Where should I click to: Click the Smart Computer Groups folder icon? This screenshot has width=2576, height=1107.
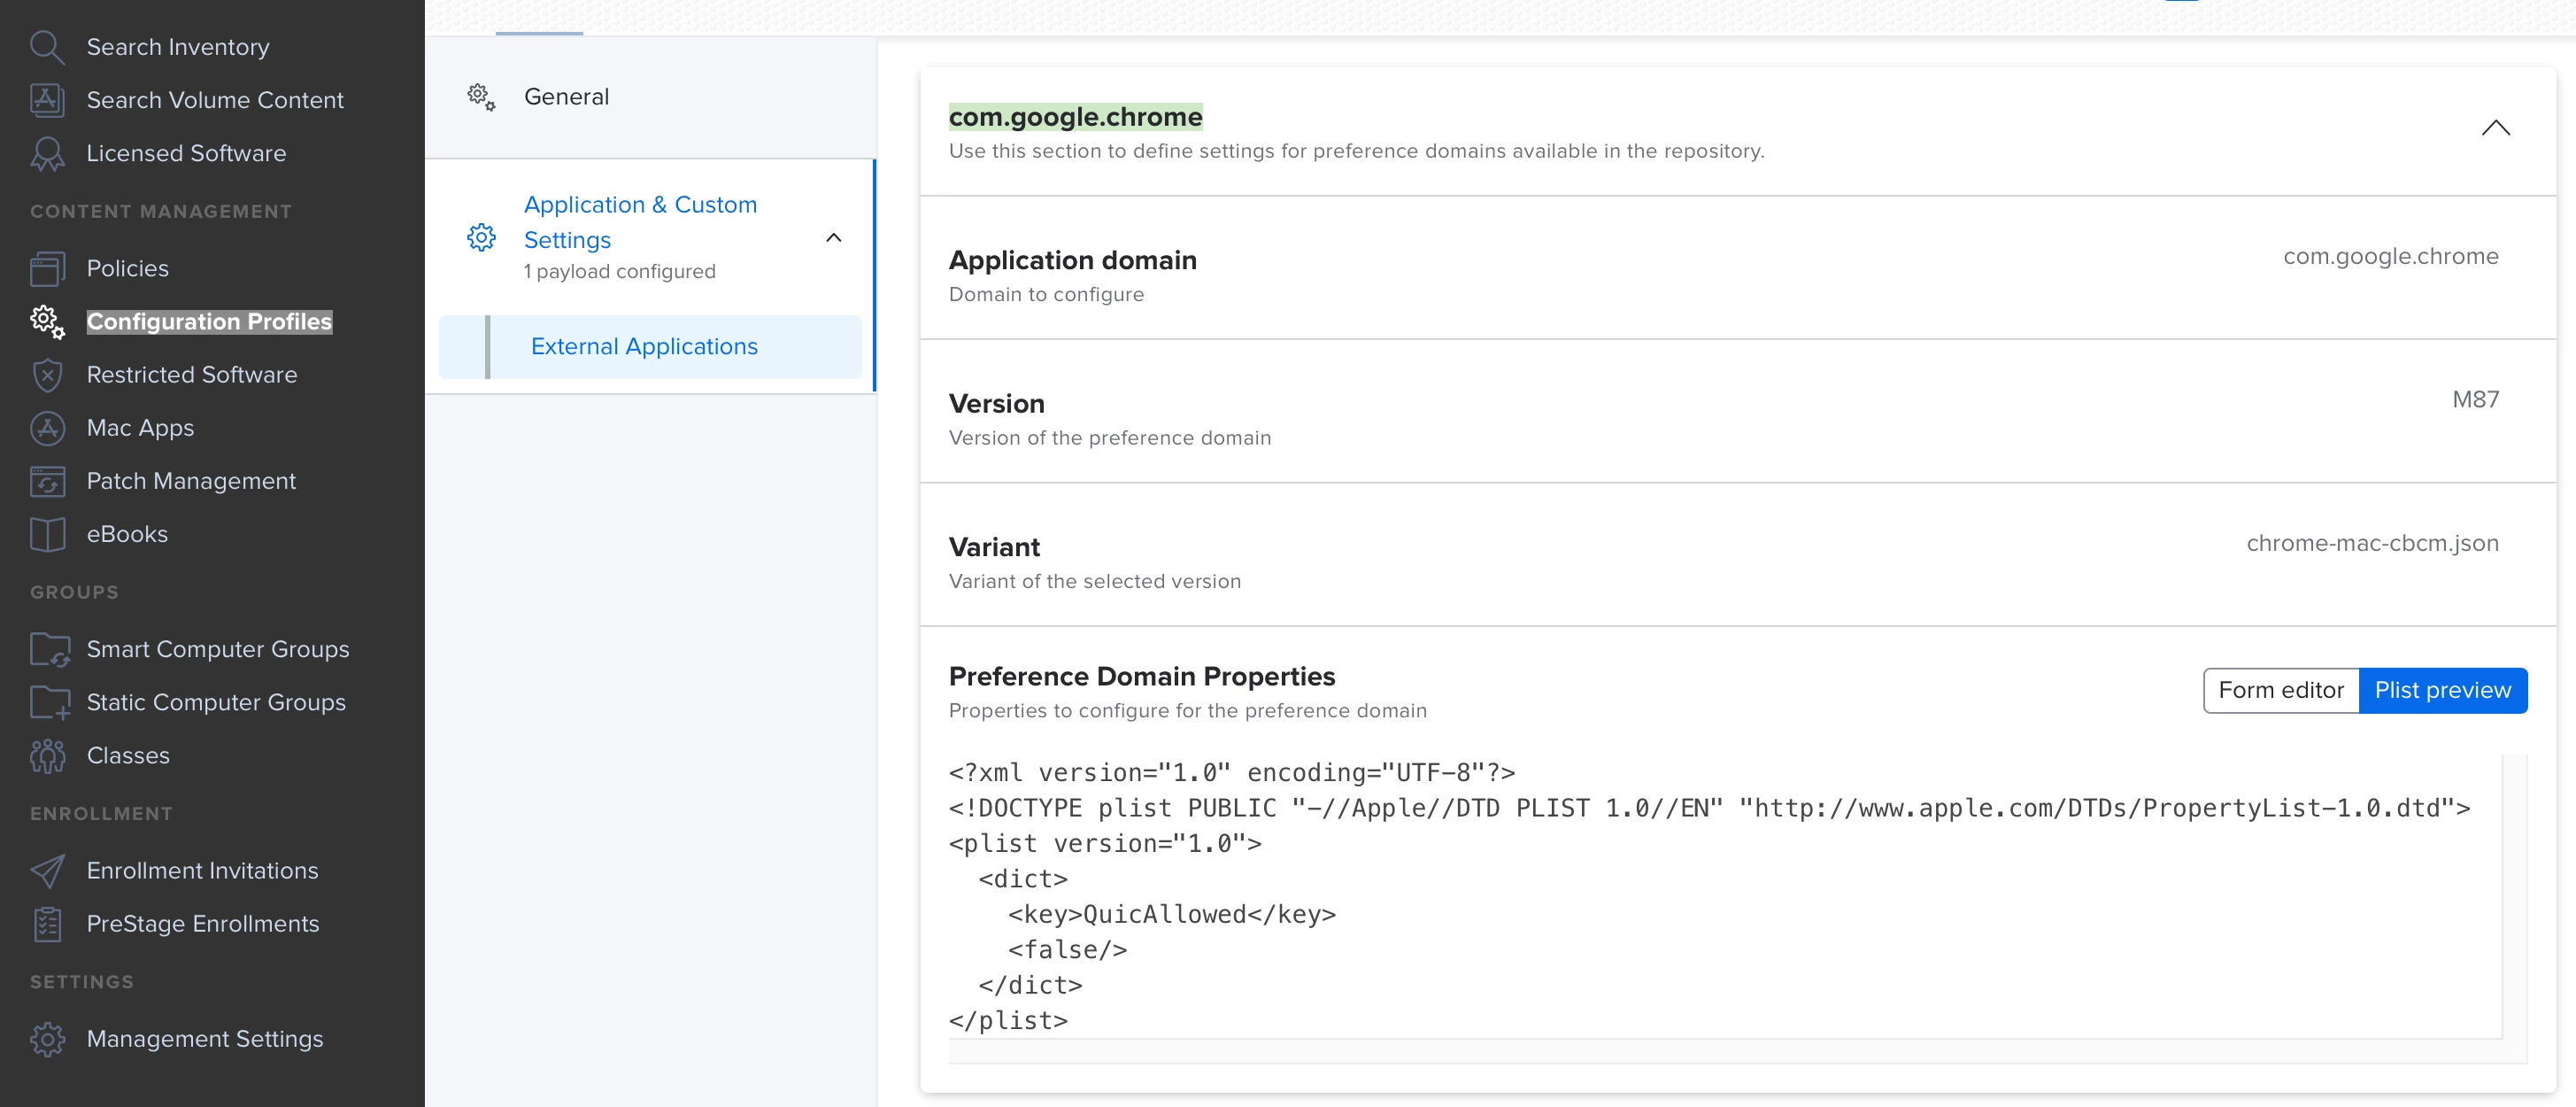coord(49,649)
